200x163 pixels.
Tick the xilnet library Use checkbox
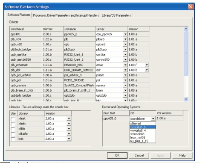click(13, 119)
